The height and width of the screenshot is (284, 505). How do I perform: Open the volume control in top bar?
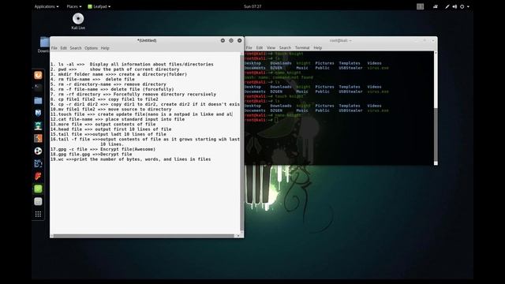click(454, 6)
